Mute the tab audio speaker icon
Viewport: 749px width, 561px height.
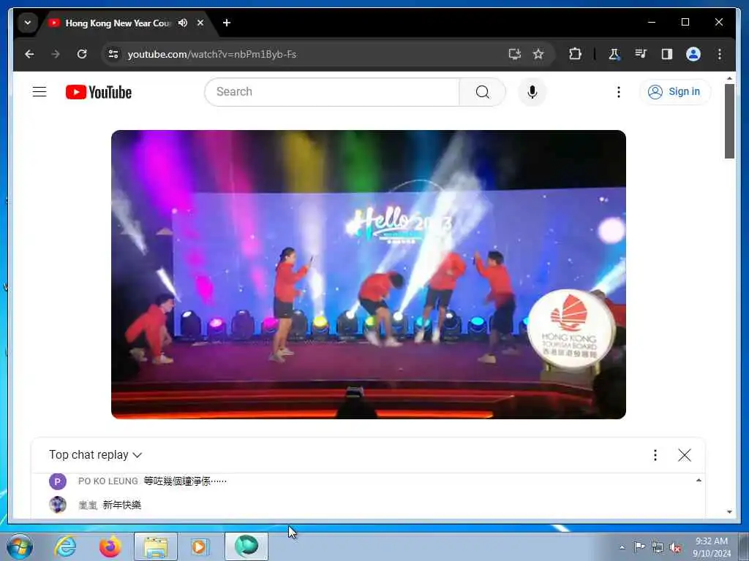click(x=182, y=23)
